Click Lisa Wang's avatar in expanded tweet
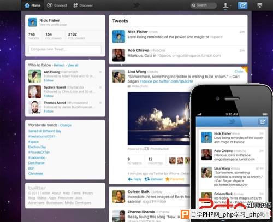Image resolution: width=273 pixels, height=222 pixels. point(118,77)
